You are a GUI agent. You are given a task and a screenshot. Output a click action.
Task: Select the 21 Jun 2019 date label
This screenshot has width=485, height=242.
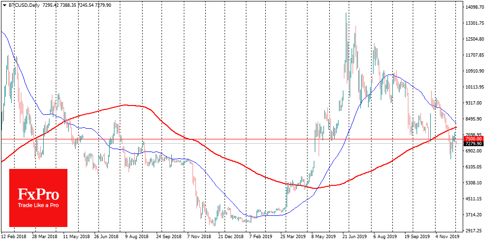354,238
